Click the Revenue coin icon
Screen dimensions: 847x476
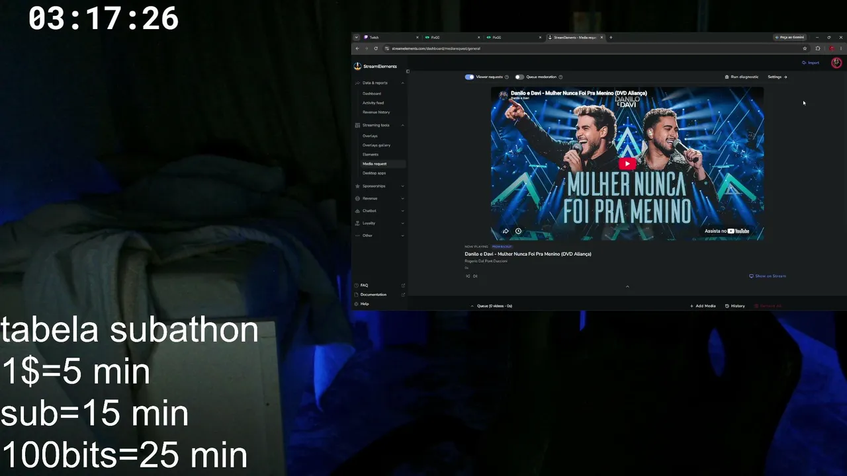pyautogui.click(x=357, y=198)
